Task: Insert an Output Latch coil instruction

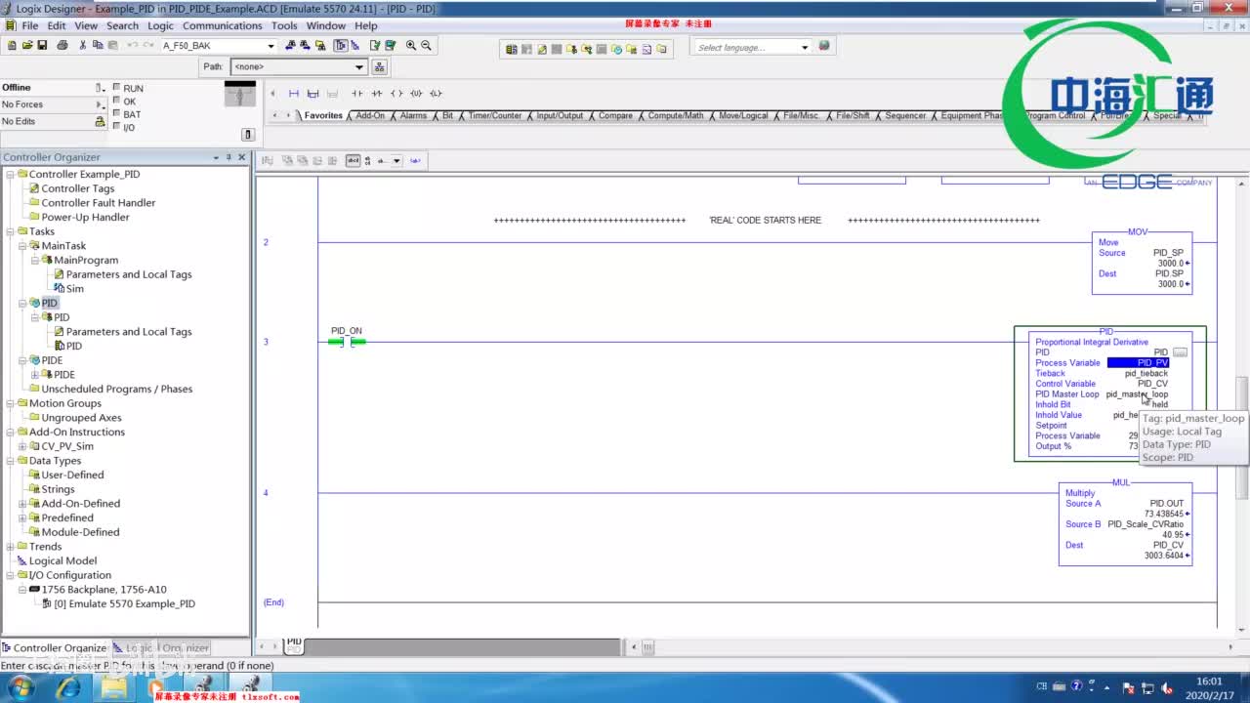Action: [x=436, y=94]
